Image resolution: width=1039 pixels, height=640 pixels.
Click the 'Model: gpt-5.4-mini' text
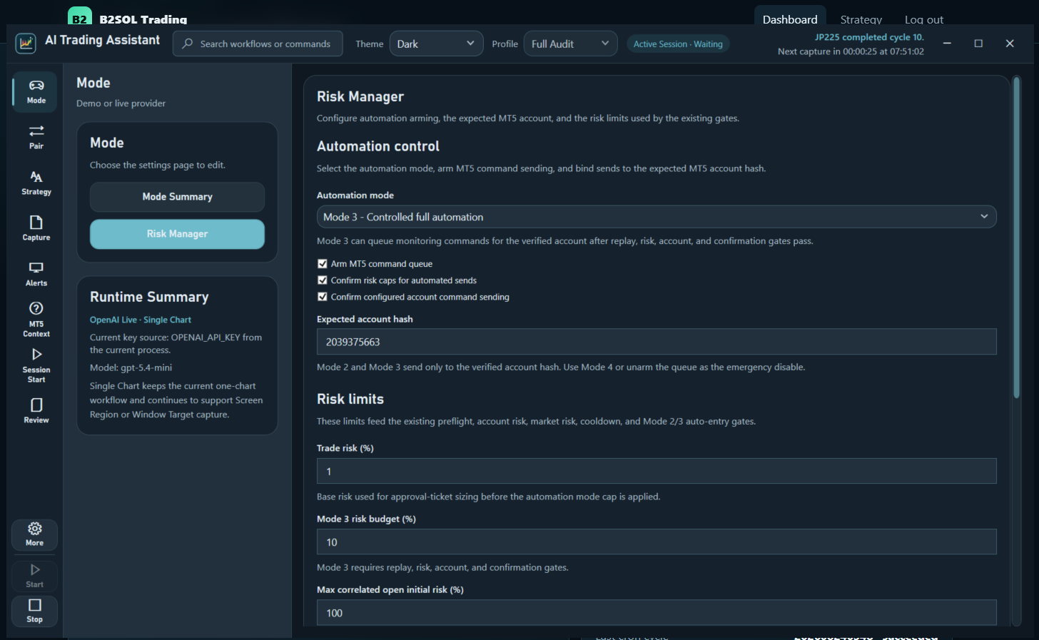click(x=131, y=367)
